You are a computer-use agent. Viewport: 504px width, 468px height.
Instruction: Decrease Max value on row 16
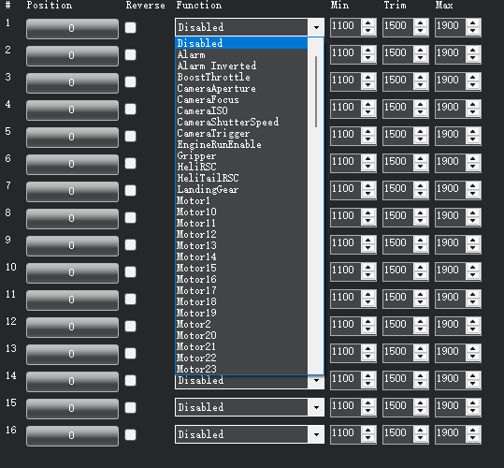point(473,438)
